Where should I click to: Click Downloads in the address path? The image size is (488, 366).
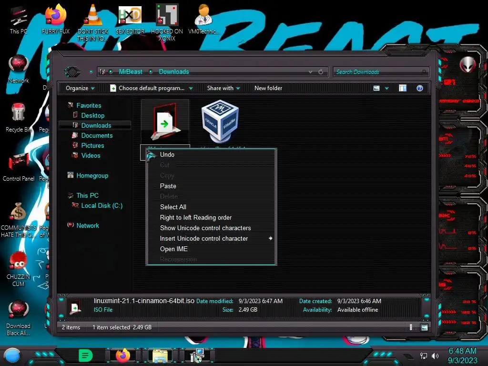pos(174,71)
